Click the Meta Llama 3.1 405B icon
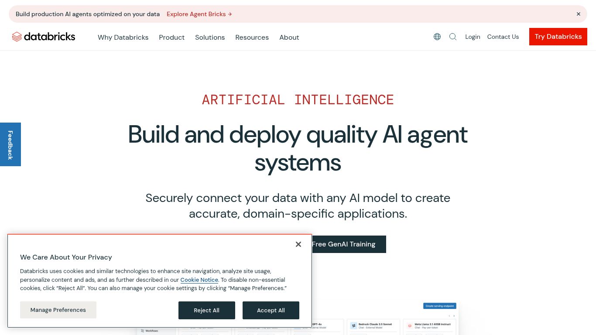The image size is (596, 335). [x=408, y=325]
